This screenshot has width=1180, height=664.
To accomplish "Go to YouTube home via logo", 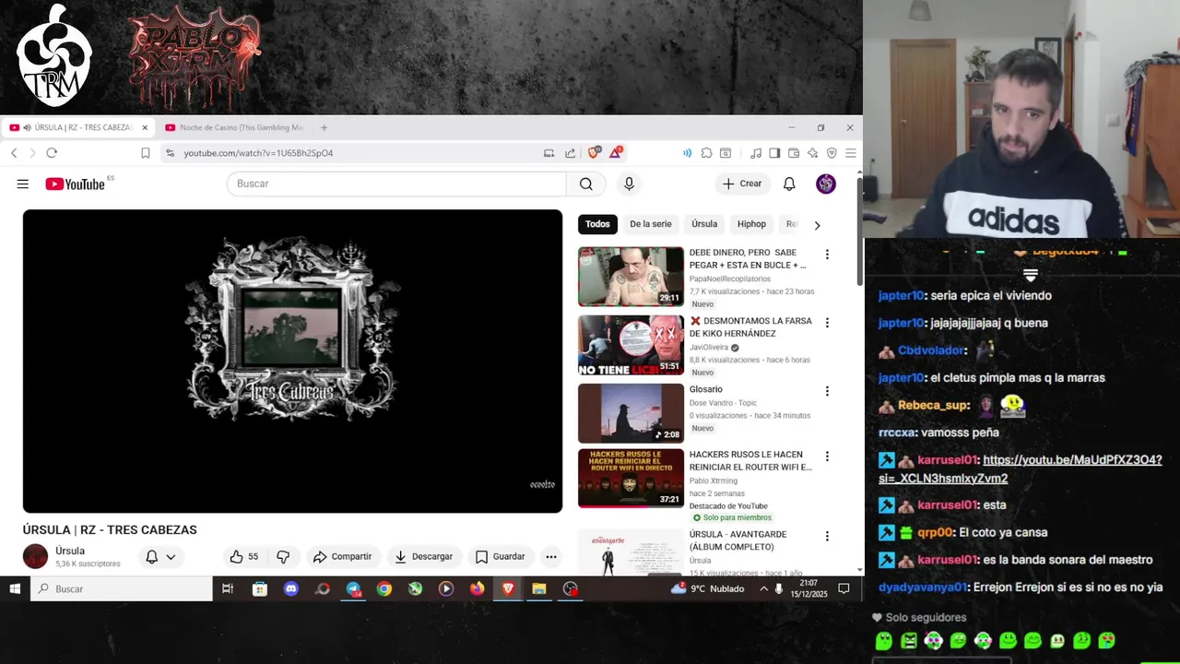I will coord(76,184).
